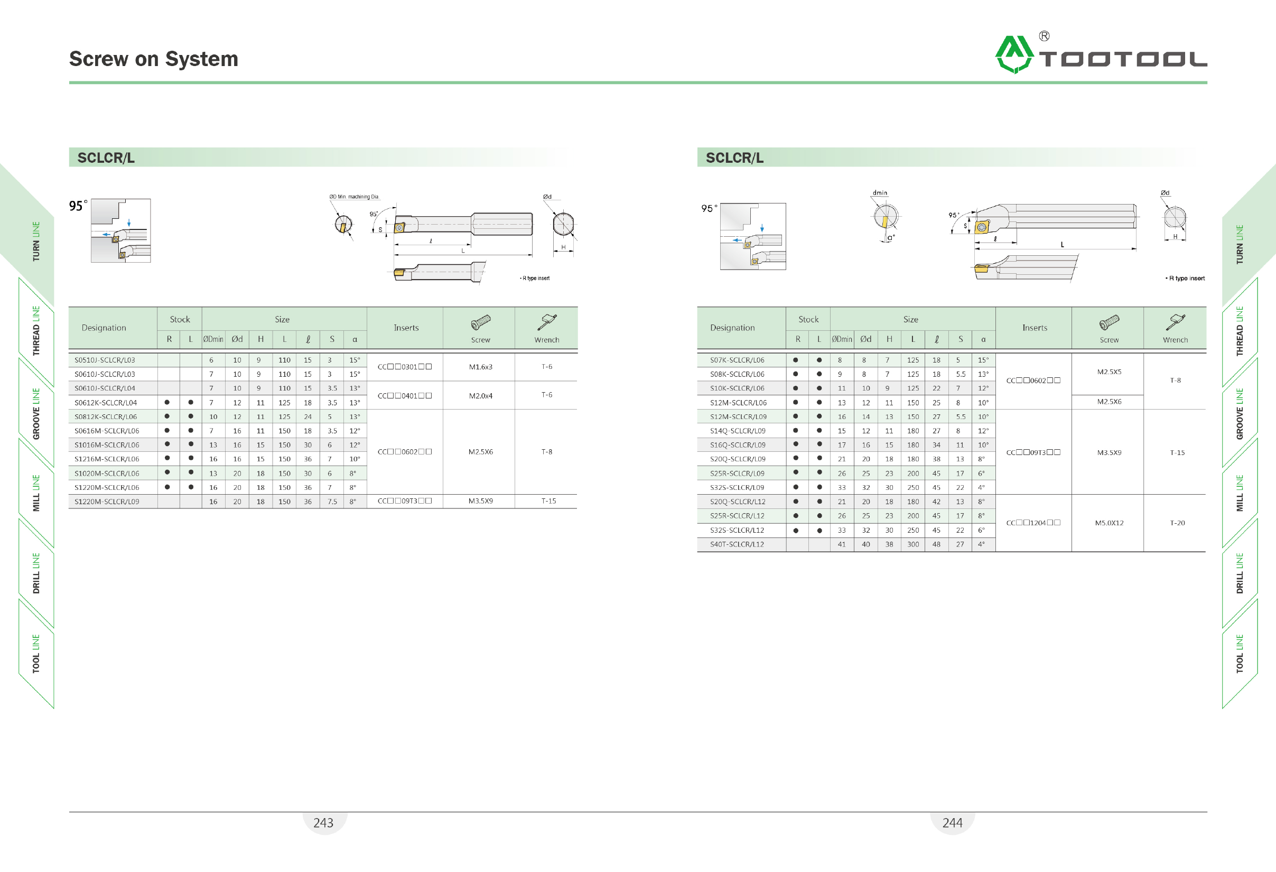Open the left-side TURN LINE tab
The width and height of the screenshot is (1276, 872).
point(36,241)
